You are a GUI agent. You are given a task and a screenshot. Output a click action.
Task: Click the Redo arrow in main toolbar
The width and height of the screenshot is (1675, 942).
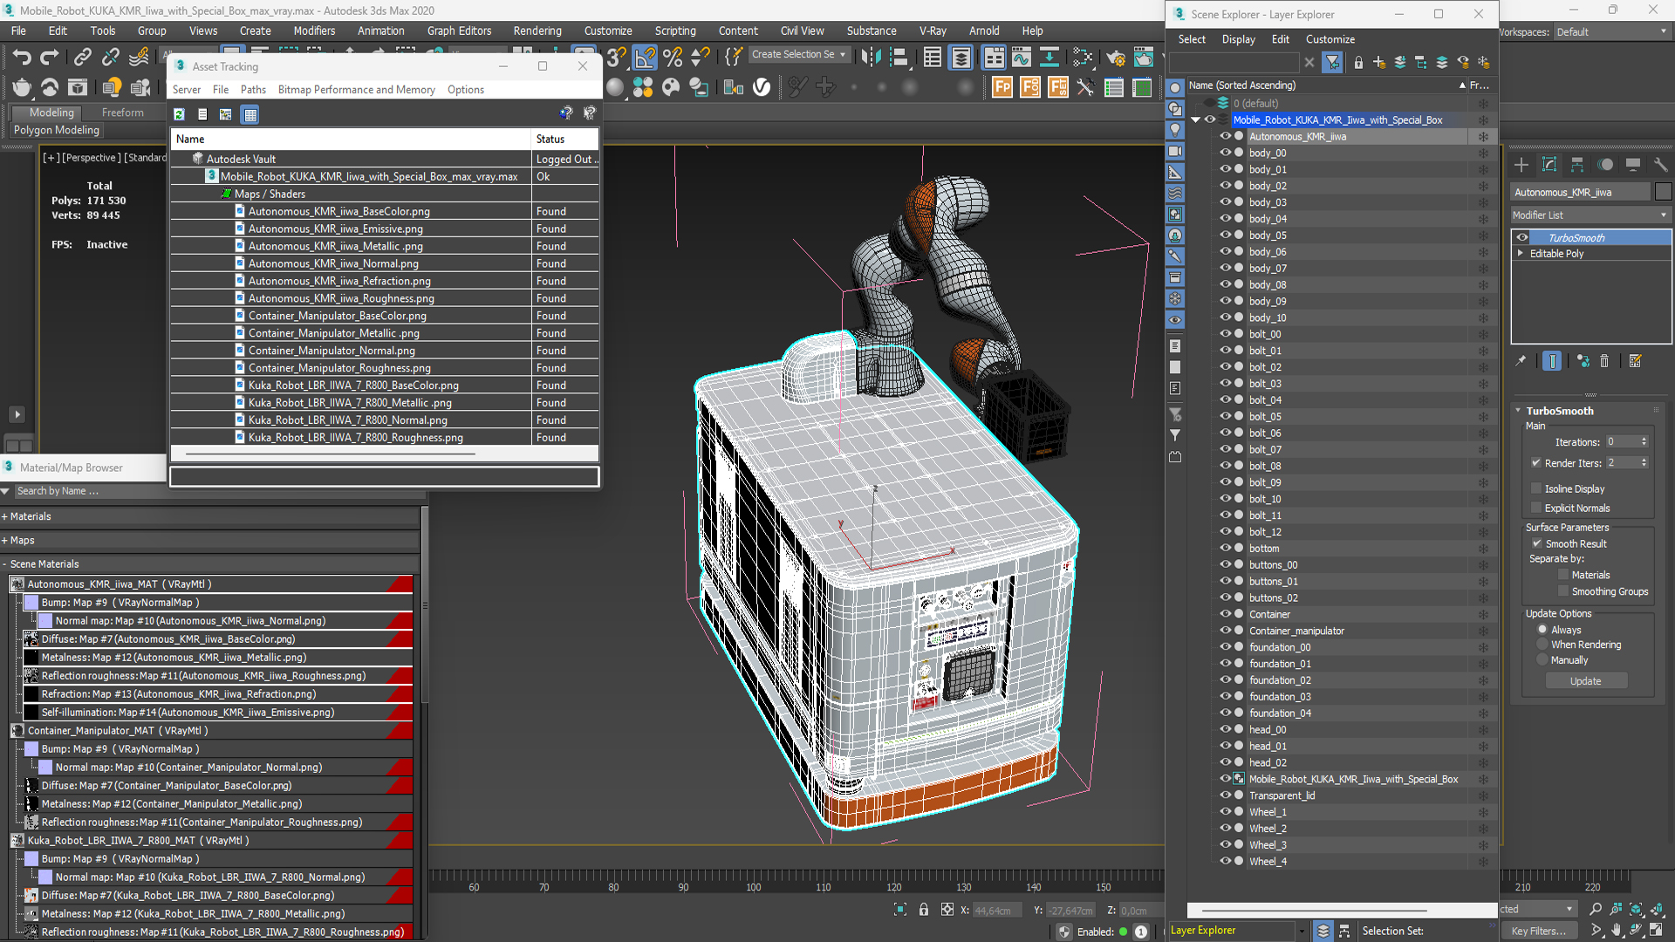(50, 58)
